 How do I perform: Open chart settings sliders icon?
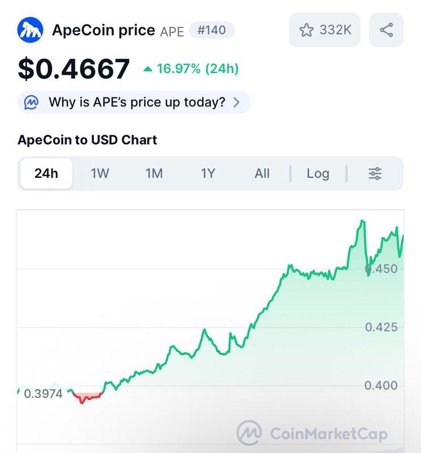[375, 173]
